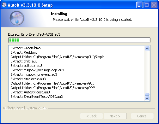Viewport: 159px width, 124px height.
Task: Select log line 'Extract: simplecalc.au3'
Action: click(28, 79)
